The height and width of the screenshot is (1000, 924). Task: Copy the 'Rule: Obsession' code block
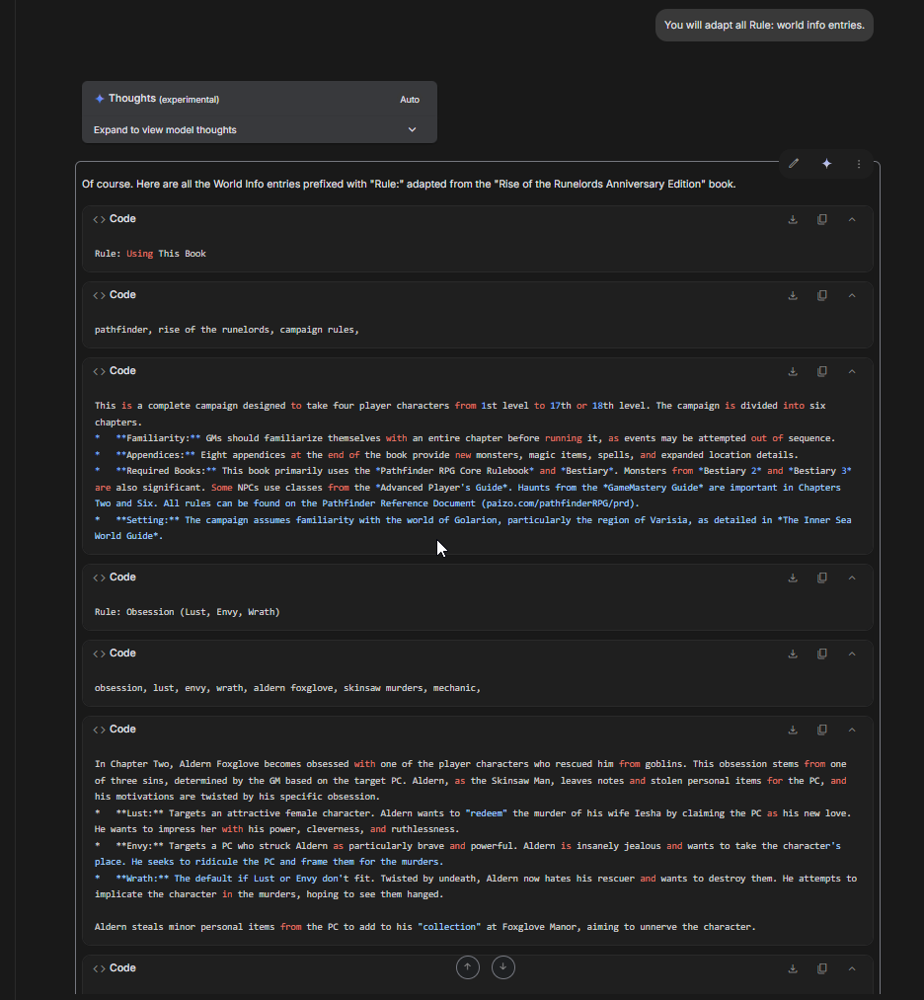(x=822, y=577)
